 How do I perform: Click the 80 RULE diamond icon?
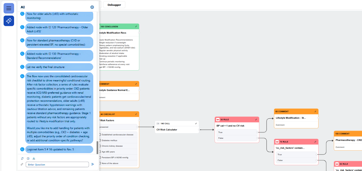pos(337,164)
